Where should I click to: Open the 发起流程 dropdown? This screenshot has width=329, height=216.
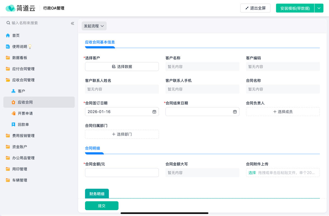click(94, 26)
